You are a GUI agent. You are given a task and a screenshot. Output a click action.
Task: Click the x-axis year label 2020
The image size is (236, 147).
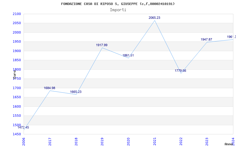tap(129, 141)
